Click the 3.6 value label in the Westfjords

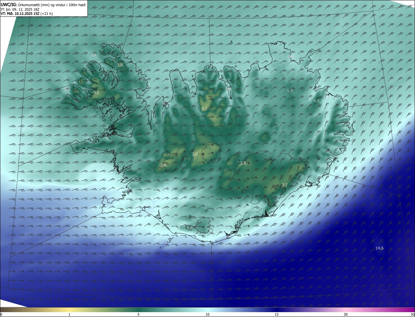pos(96,93)
